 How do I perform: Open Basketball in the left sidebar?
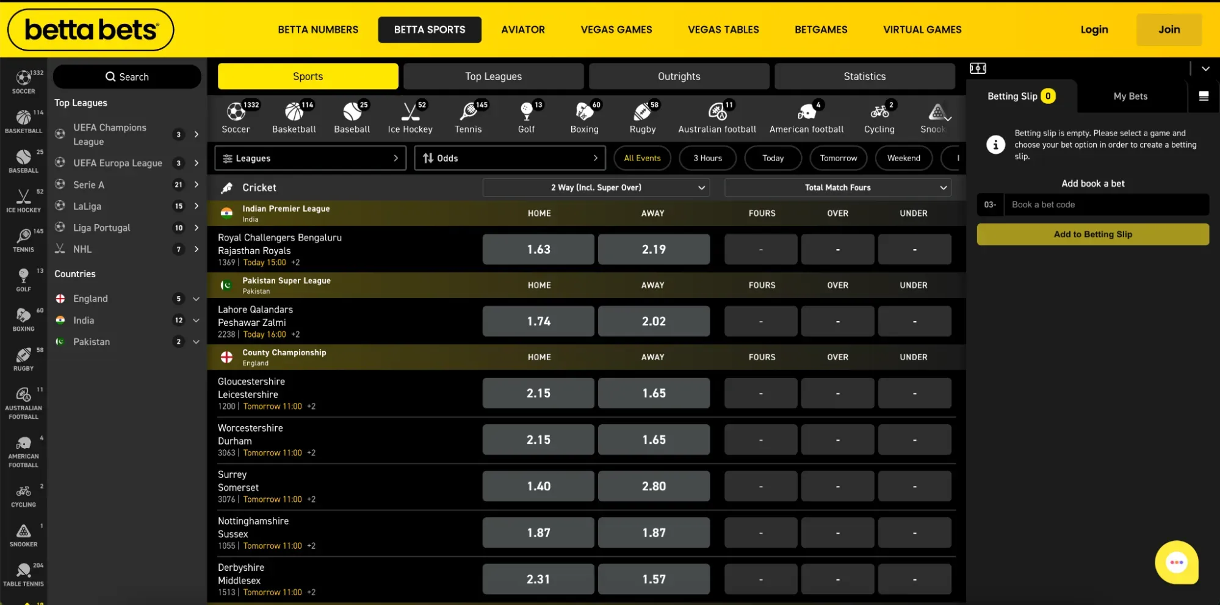pyautogui.click(x=23, y=121)
